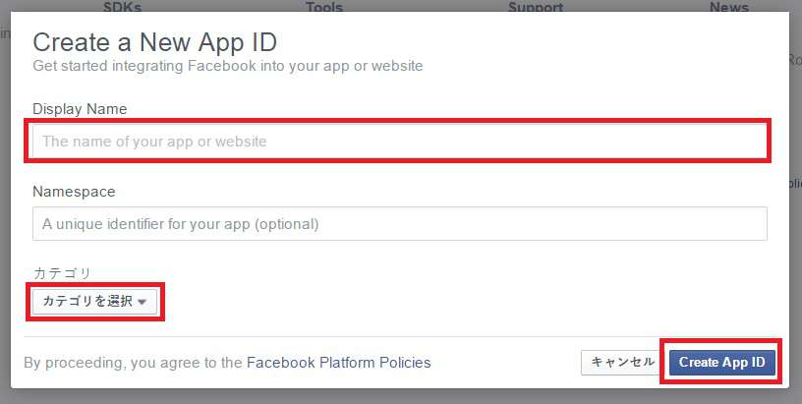Click the arrow on the category selector
The height and width of the screenshot is (404, 802).
(x=143, y=302)
